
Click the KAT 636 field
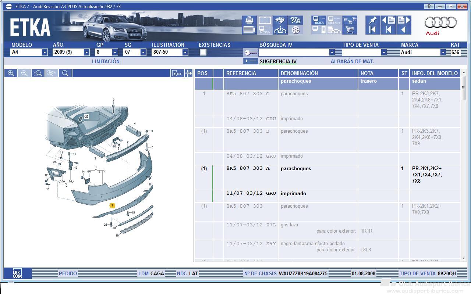pyautogui.click(x=456, y=52)
